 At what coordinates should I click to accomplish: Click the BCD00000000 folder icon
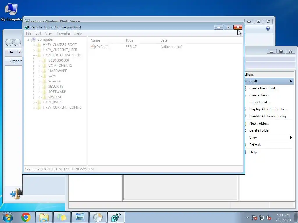tap(45, 60)
